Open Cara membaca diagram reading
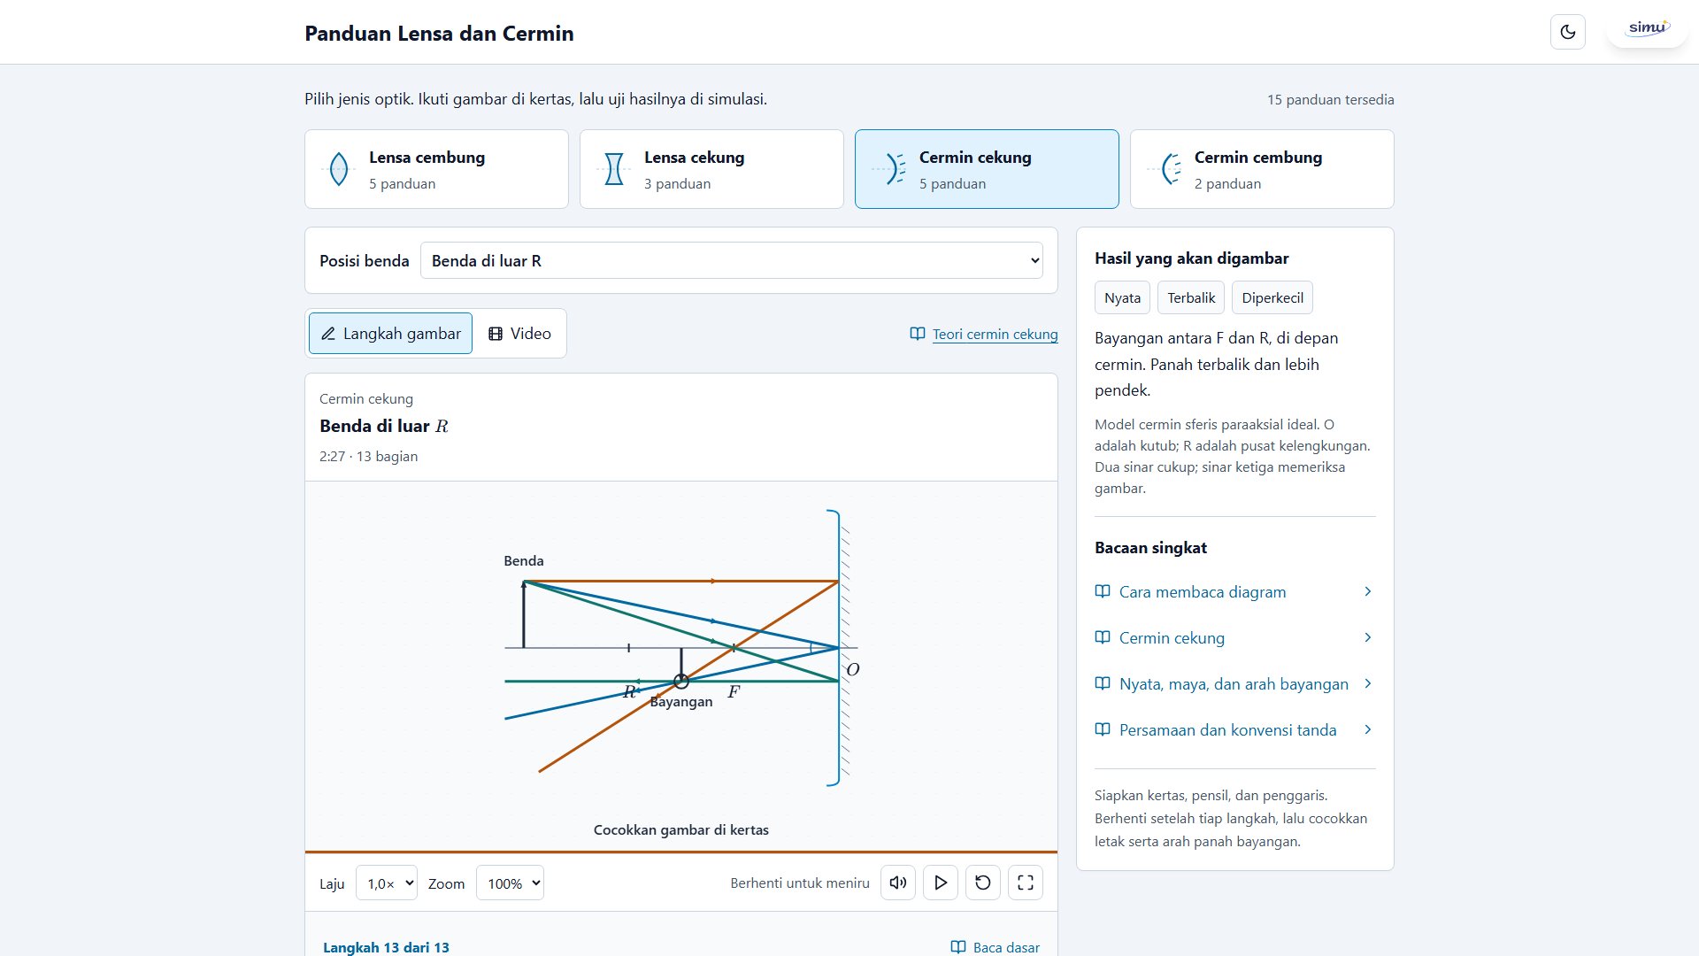 tap(1234, 591)
